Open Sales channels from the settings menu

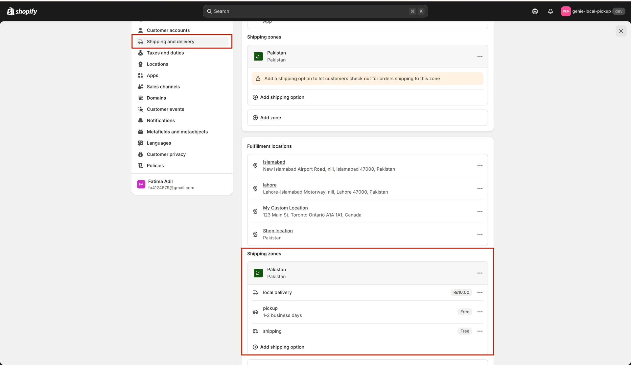click(163, 86)
